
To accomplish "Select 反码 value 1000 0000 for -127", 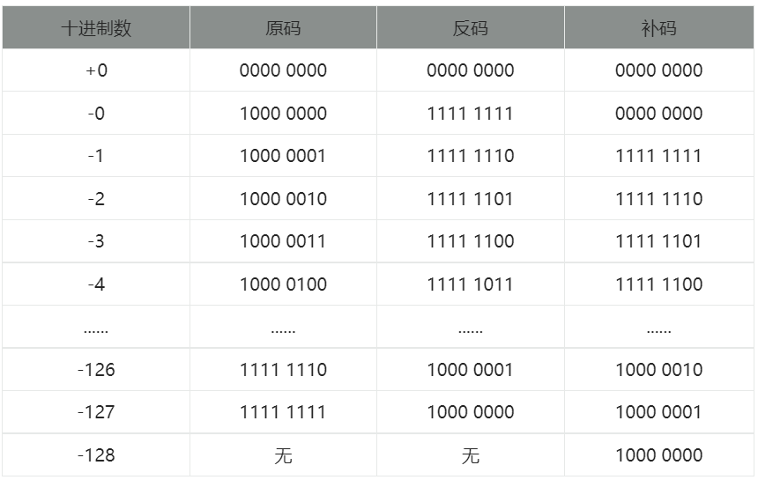I will (x=471, y=412).
